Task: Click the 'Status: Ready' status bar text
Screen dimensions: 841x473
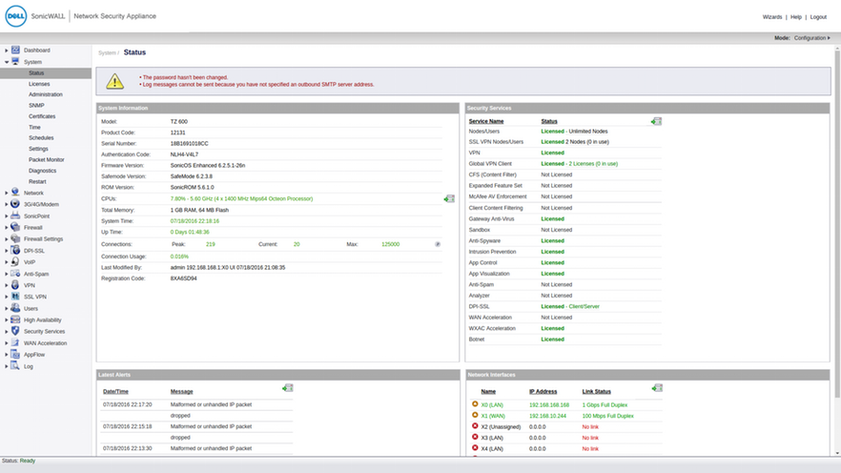Action: (18, 461)
